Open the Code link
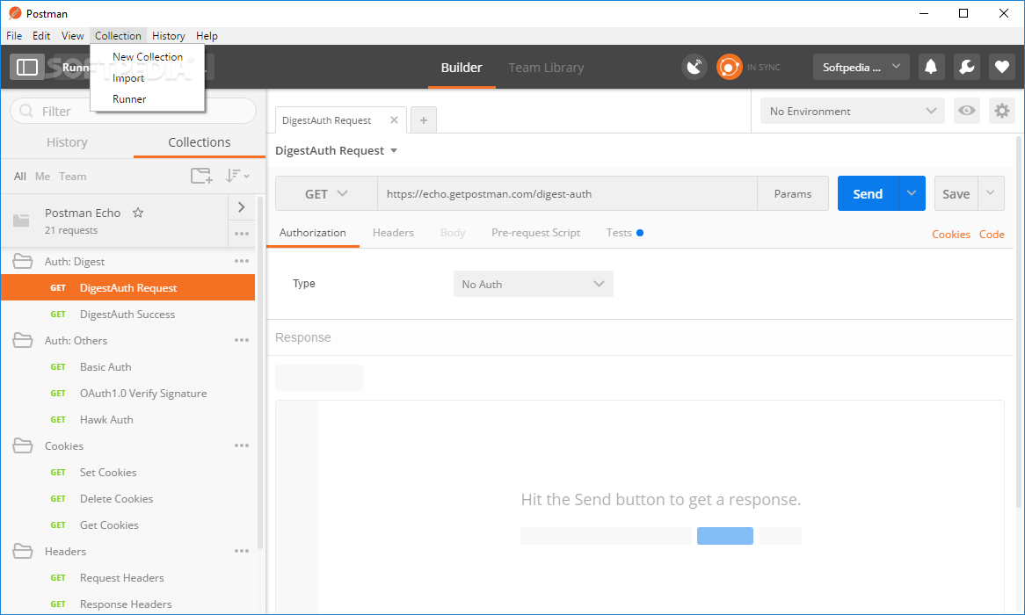 click(x=992, y=234)
